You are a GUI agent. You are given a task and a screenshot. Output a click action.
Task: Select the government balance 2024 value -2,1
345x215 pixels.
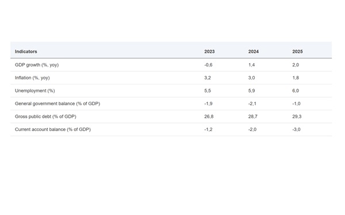tap(252, 103)
